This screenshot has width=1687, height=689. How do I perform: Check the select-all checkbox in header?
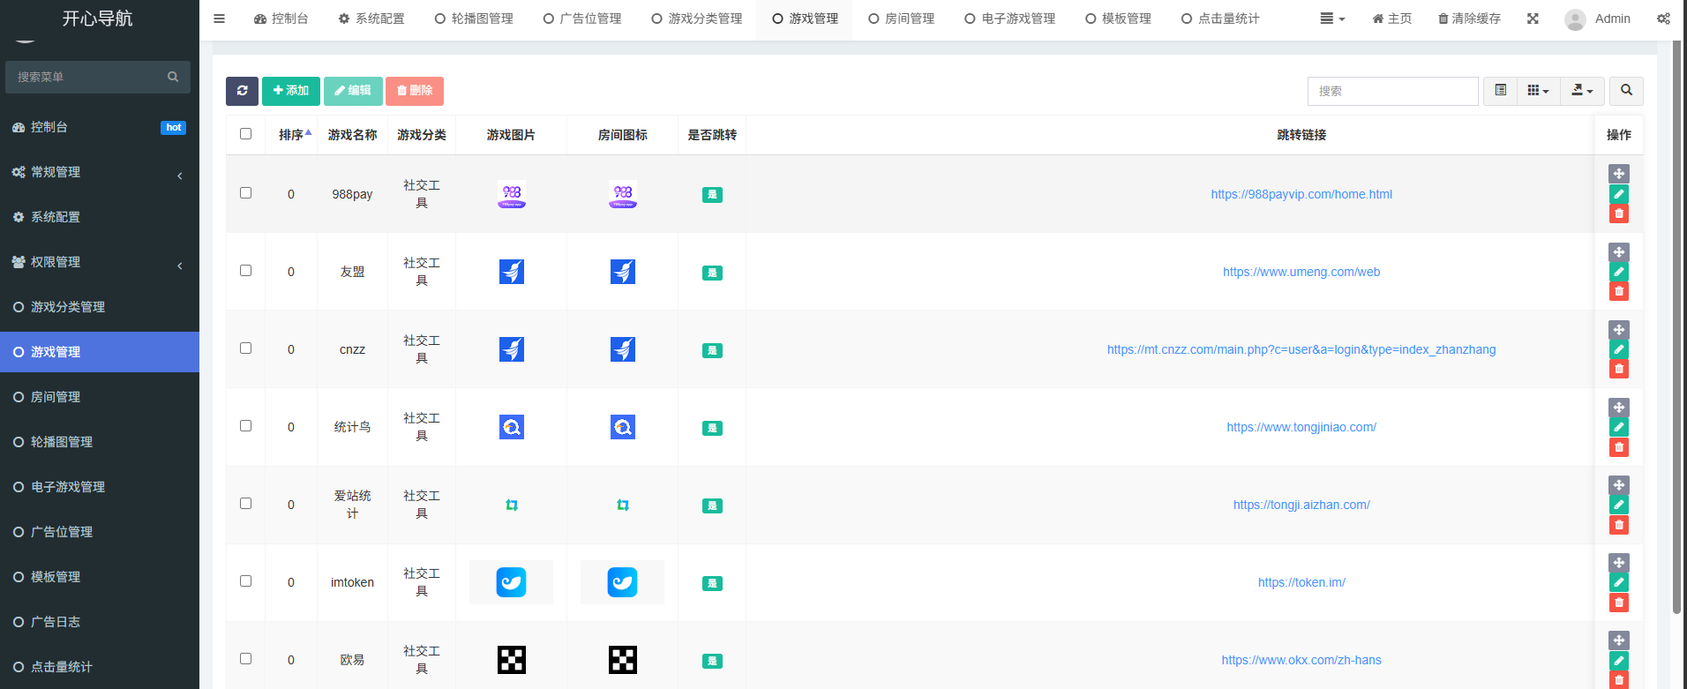(x=245, y=134)
